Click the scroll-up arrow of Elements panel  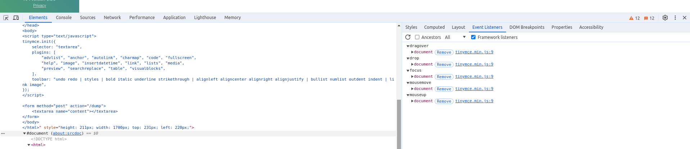[x=399, y=26]
